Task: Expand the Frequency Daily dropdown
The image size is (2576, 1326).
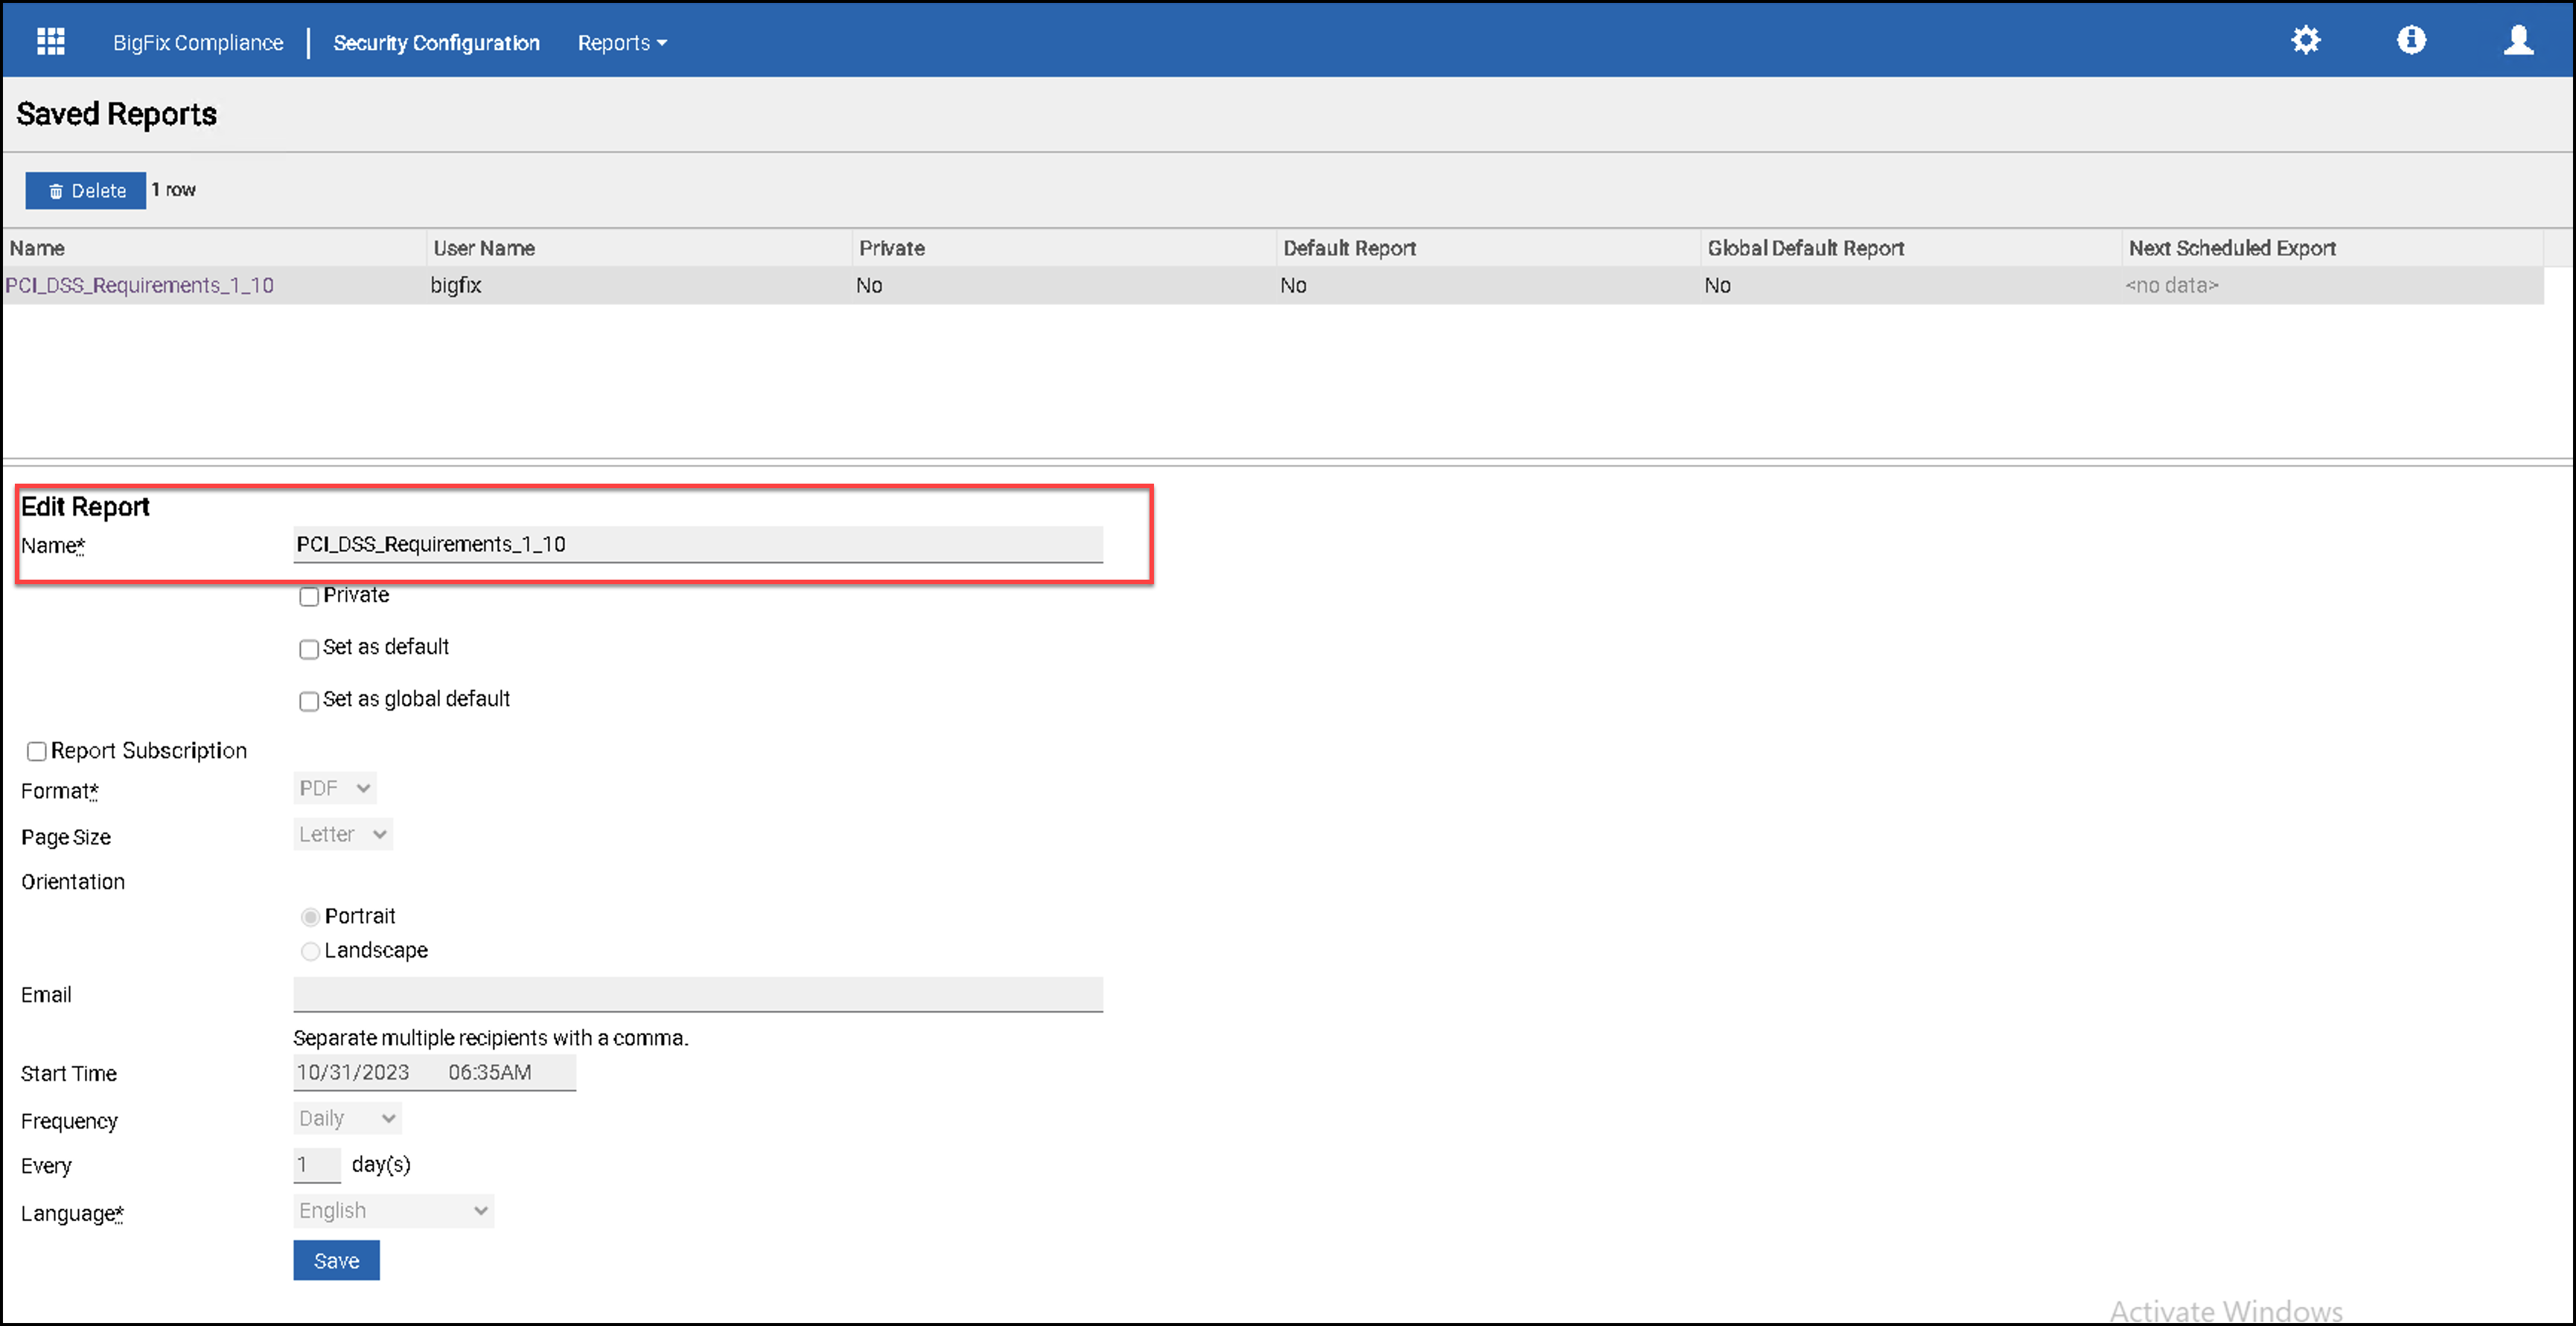Action: point(347,1118)
